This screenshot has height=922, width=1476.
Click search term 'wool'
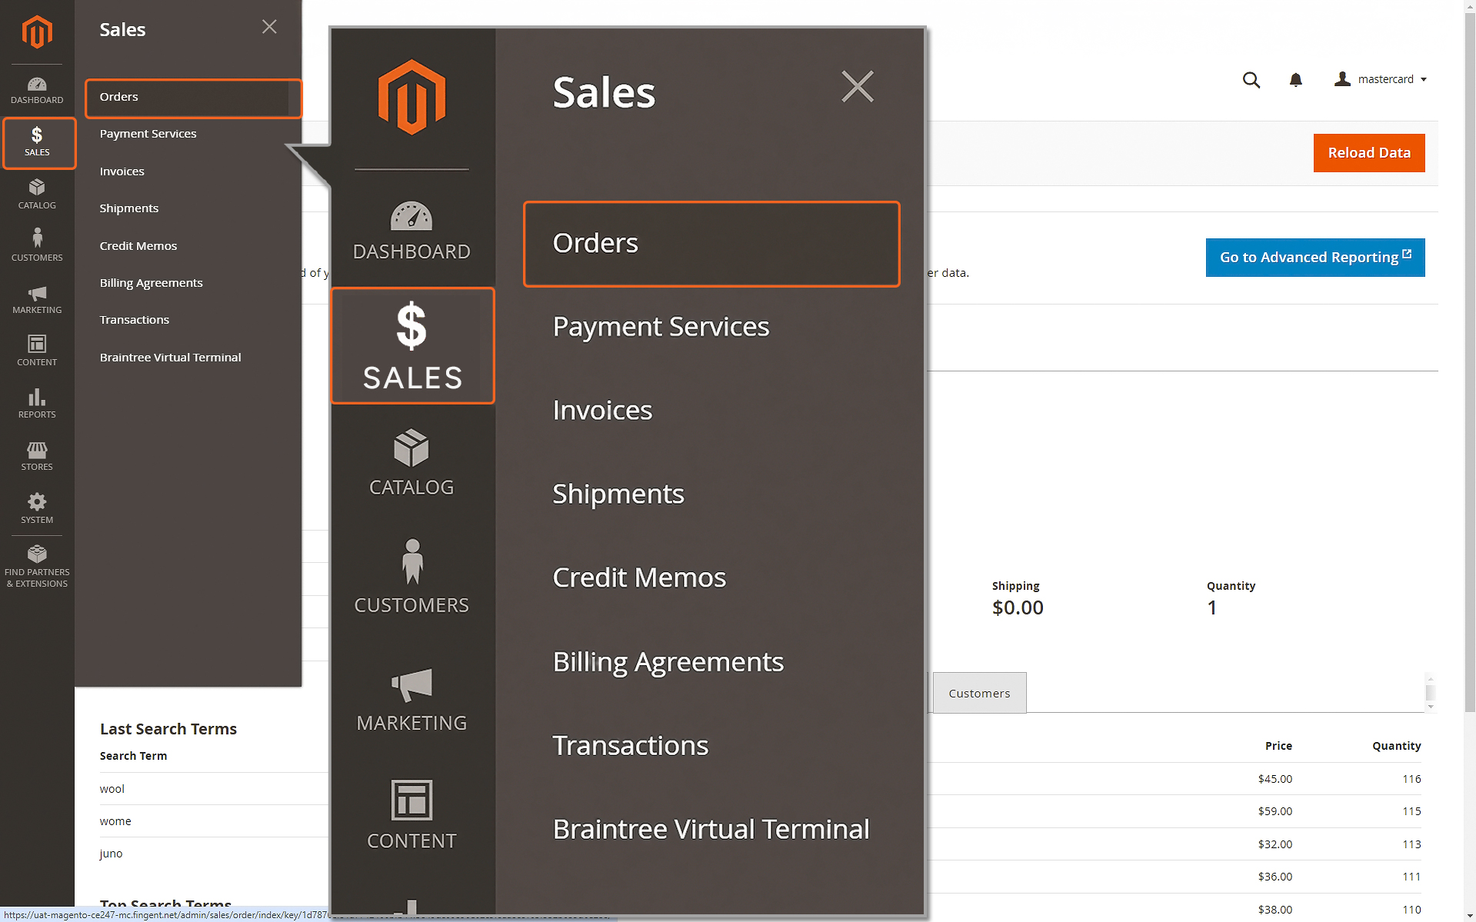pos(112,789)
